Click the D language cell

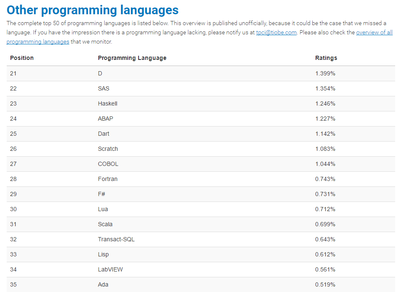pos(100,73)
